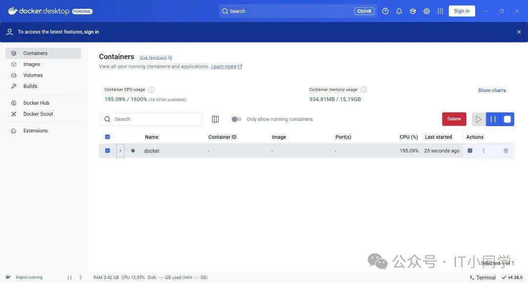
Task: Click Show charts
Action: click(x=492, y=90)
